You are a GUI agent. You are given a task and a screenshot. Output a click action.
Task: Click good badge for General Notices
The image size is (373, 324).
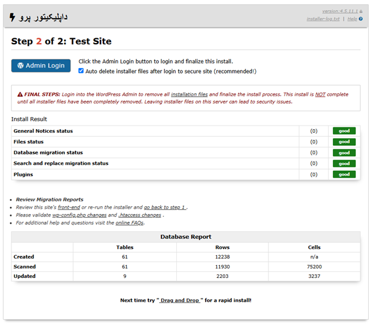point(344,131)
